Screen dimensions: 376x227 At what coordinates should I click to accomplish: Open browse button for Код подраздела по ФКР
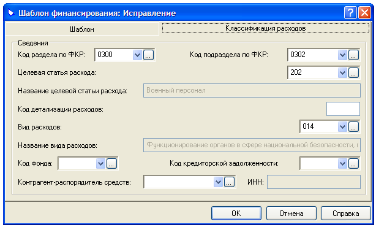coord(353,55)
